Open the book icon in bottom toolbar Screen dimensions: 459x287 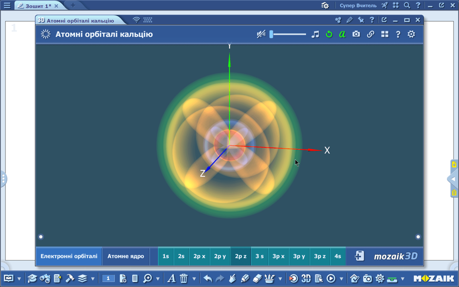coord(8,278)
